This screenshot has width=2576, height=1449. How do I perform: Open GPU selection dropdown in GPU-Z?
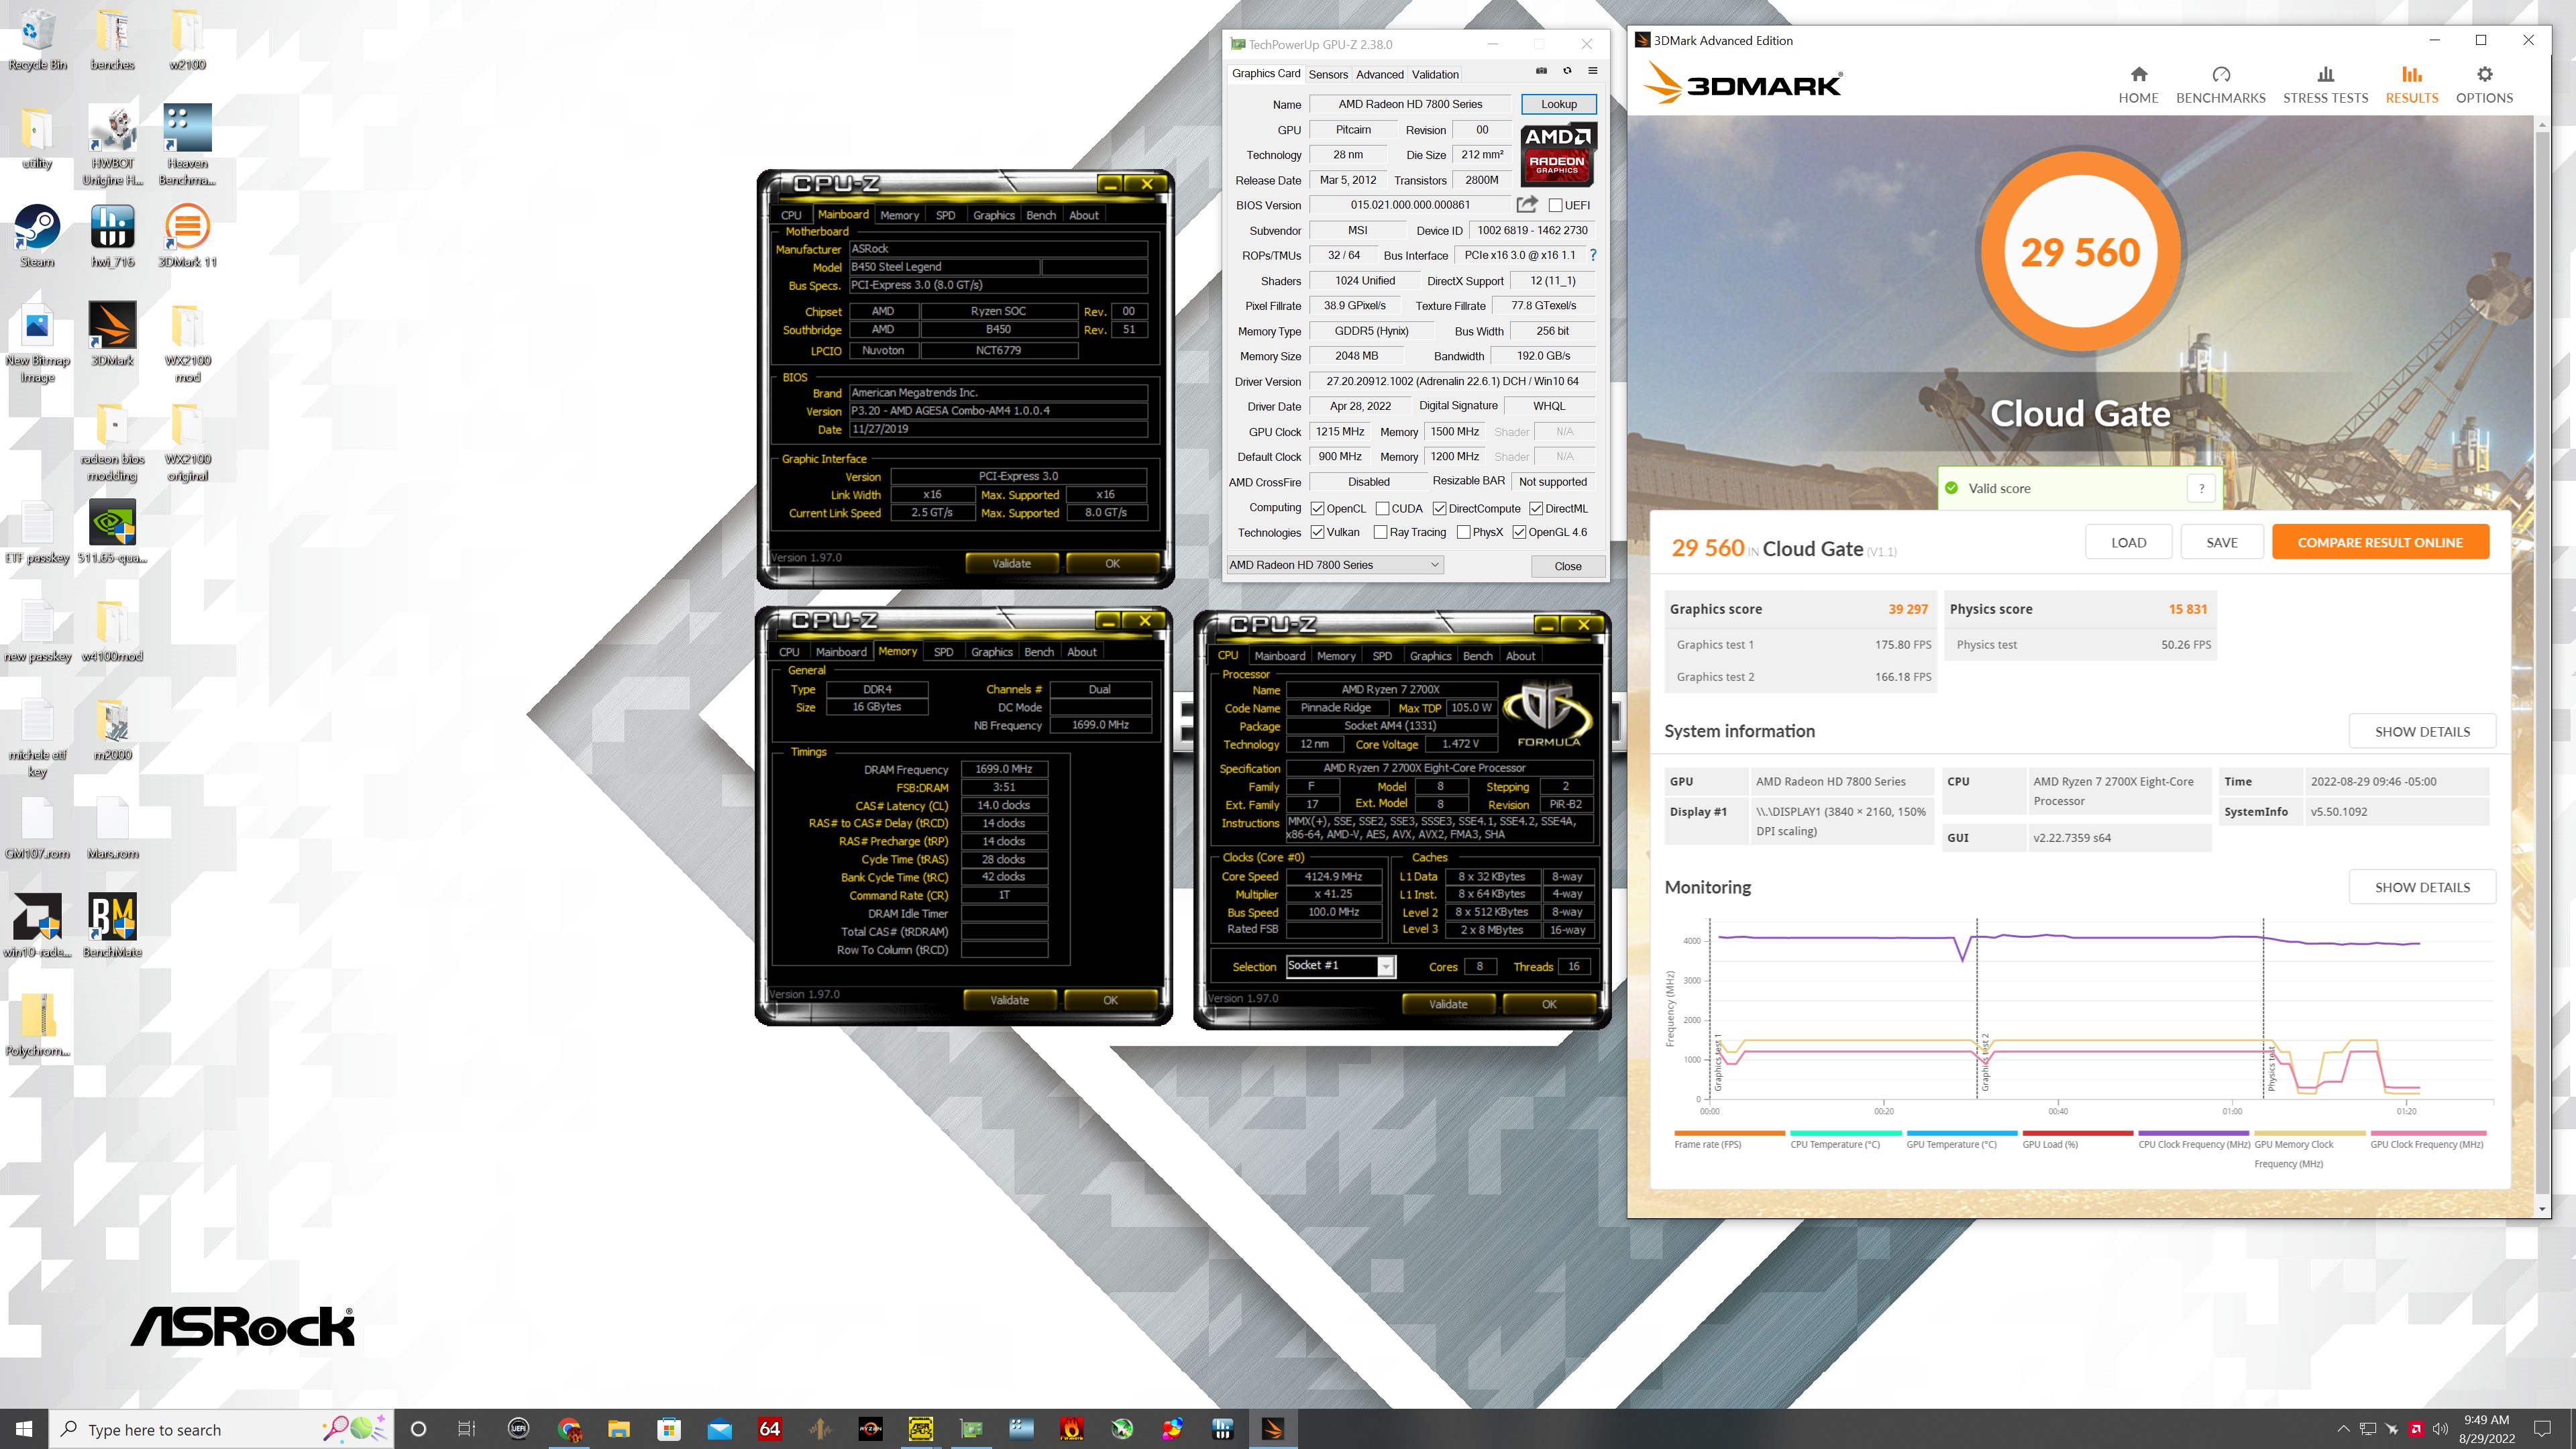[x=1334, y=565]
